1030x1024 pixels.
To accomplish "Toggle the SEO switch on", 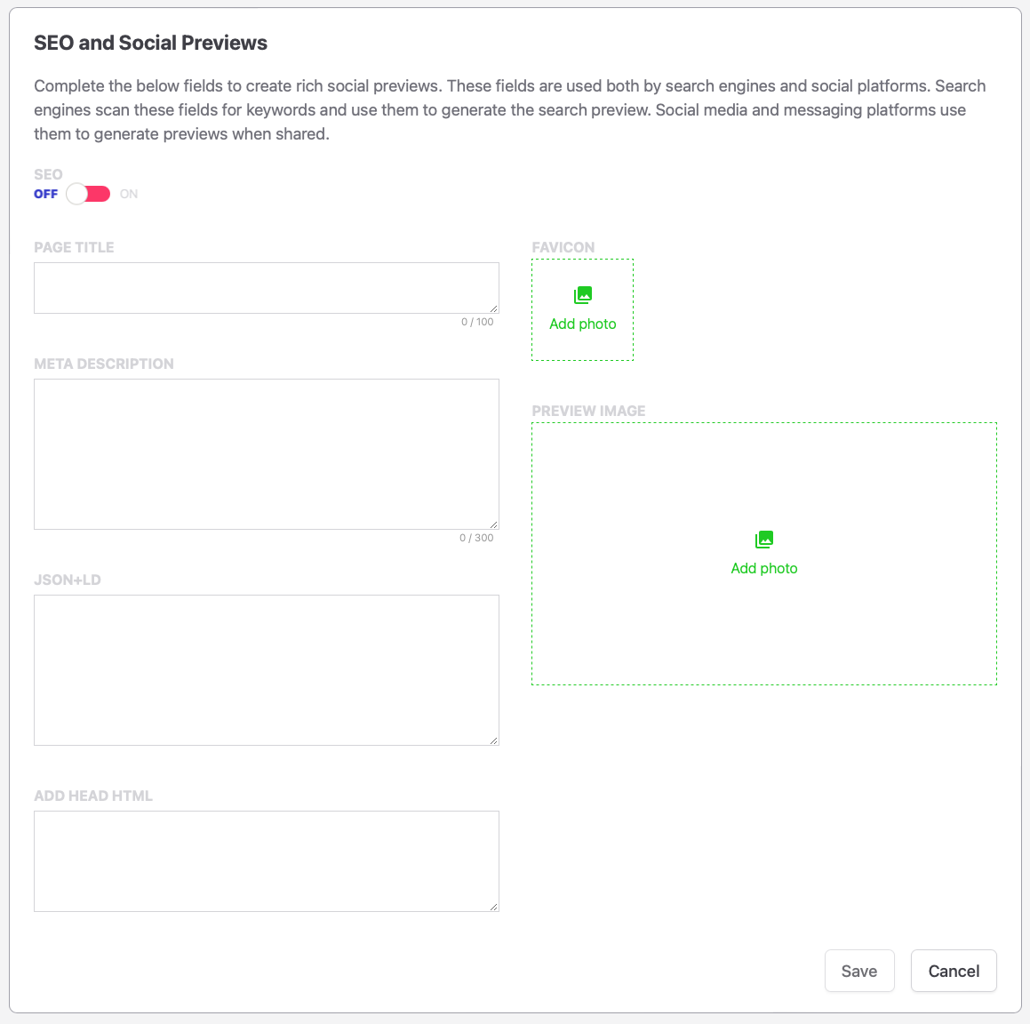I will [88, 194].
